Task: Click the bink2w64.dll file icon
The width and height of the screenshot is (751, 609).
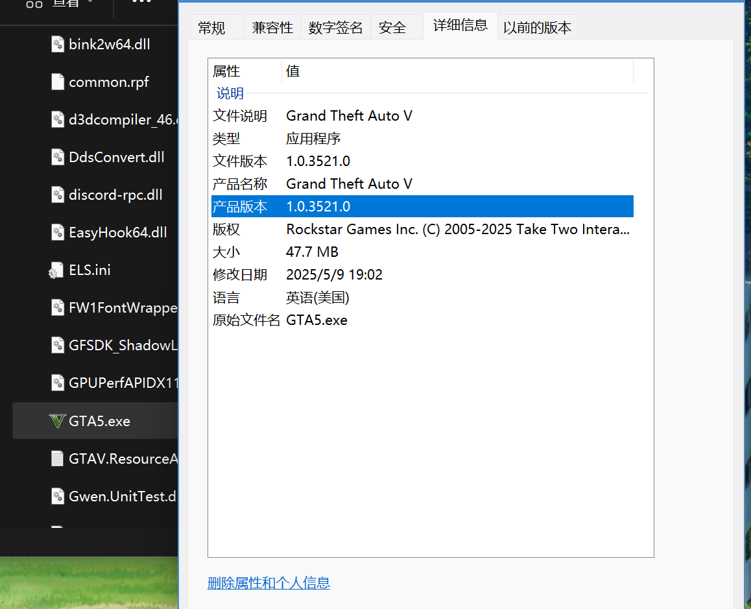Action: click(58, 44)
